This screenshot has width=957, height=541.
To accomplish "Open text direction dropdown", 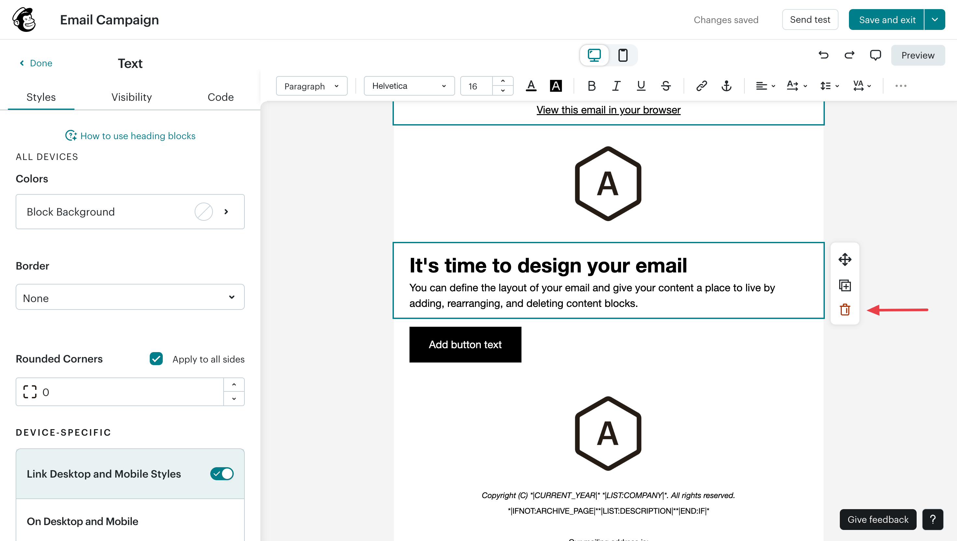I will (x=797, y=86).
